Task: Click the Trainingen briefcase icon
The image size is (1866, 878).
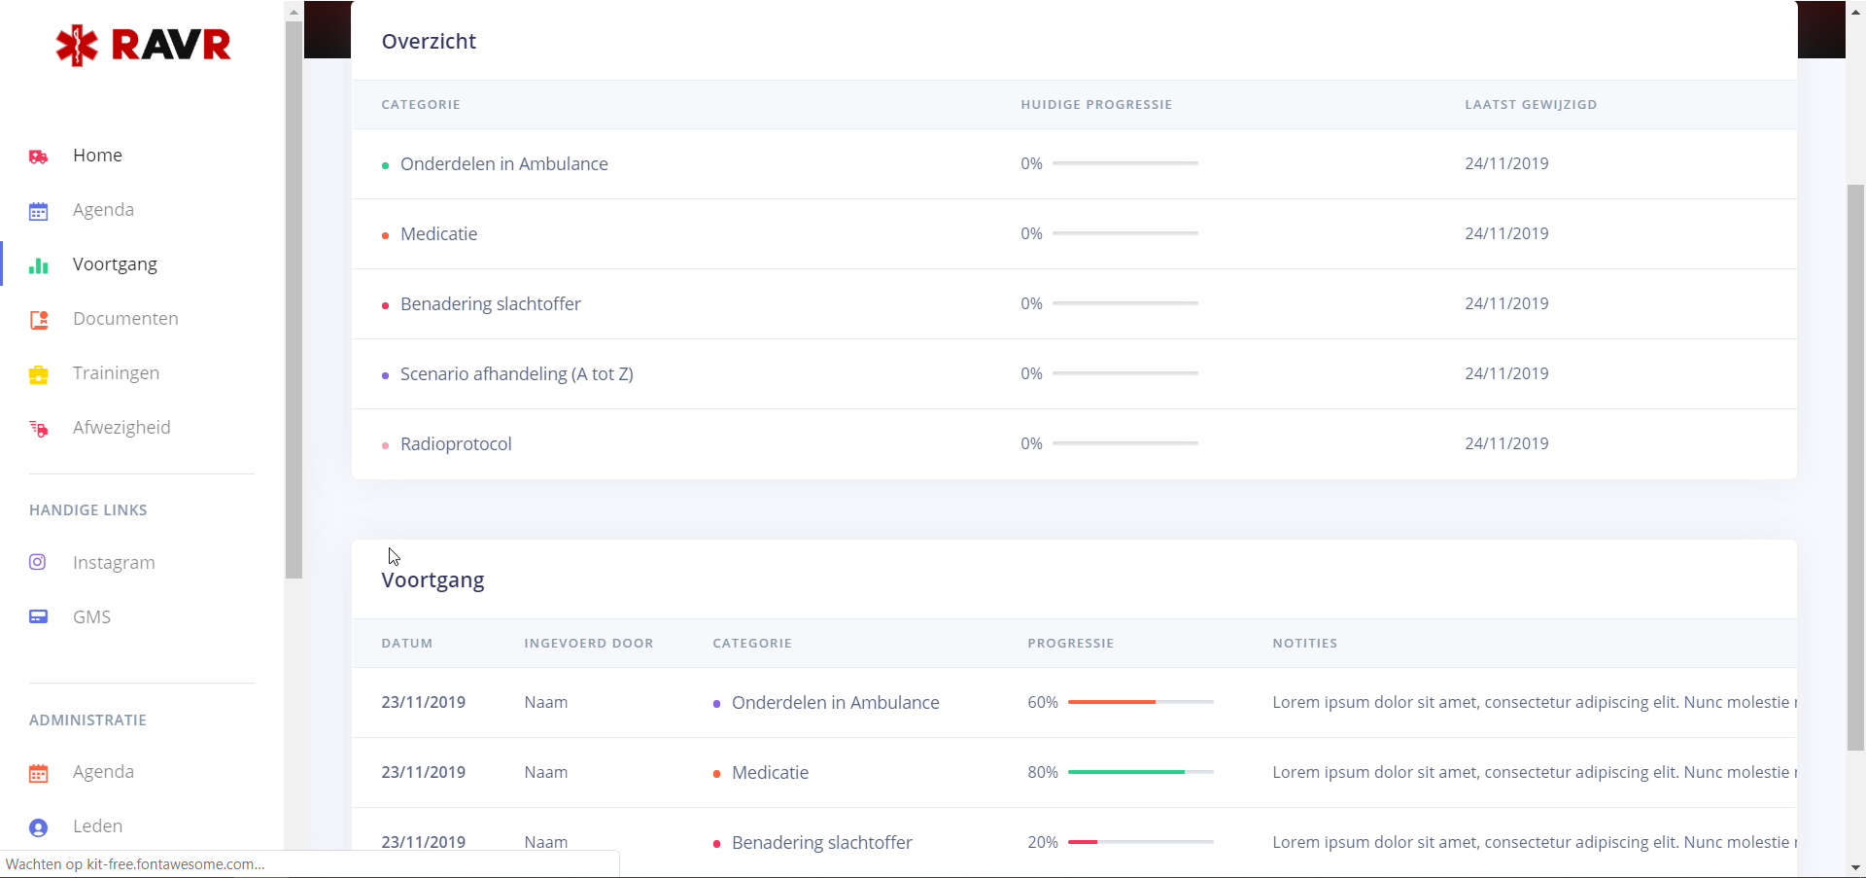Action: point(39,374)
